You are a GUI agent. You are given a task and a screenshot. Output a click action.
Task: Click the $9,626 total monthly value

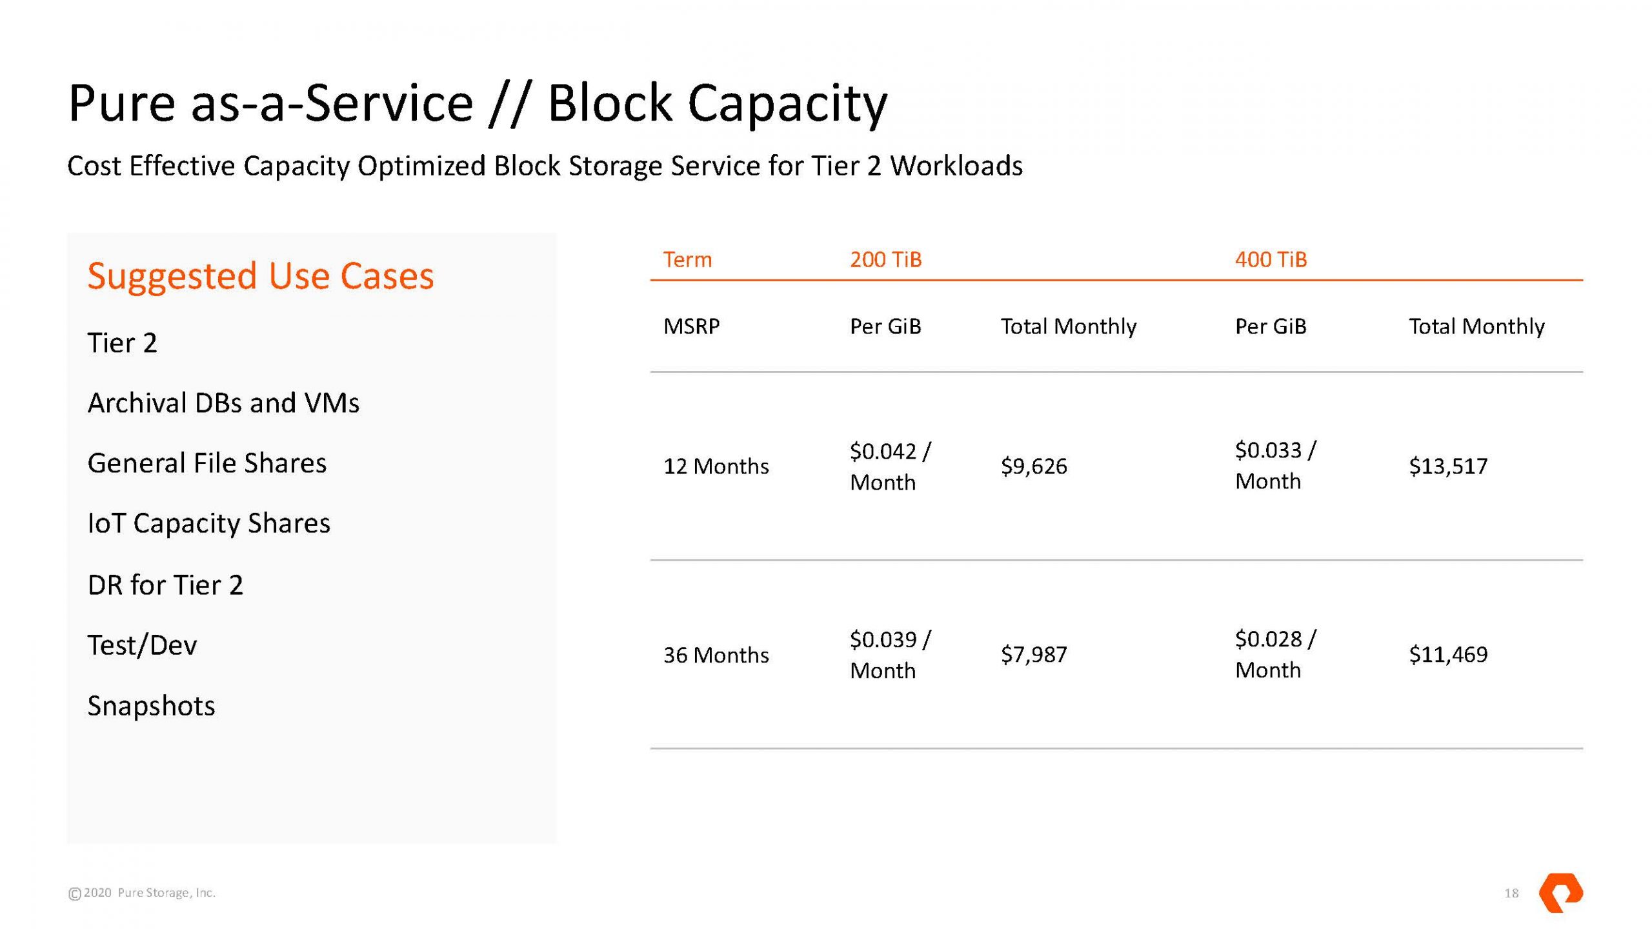click(1034, 466)
